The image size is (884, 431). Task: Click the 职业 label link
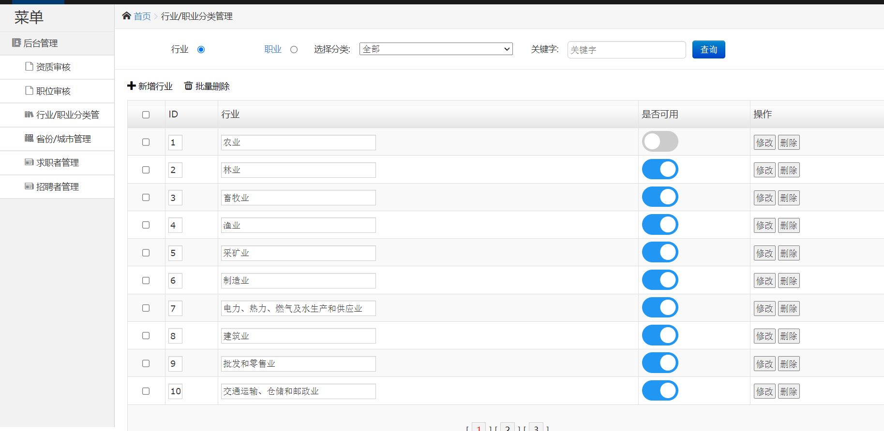pyautogui.click(x=273, y=49)
